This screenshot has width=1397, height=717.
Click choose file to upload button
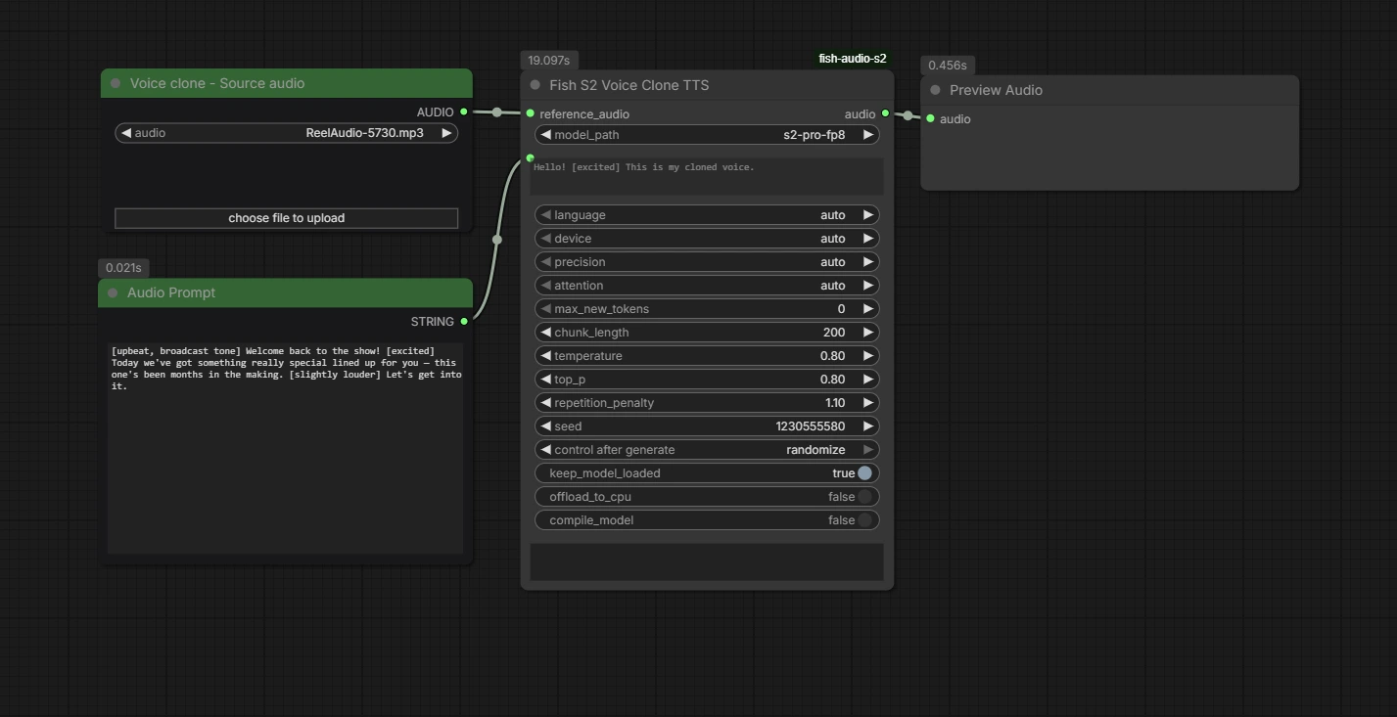[x=286, y=218]
